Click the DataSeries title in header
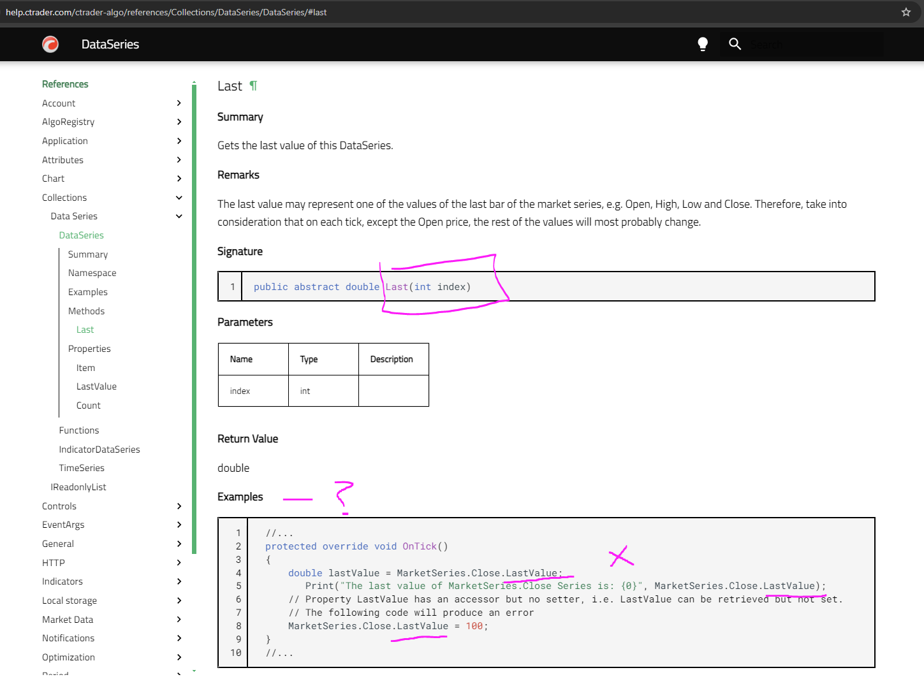 (x=110, y=44)
